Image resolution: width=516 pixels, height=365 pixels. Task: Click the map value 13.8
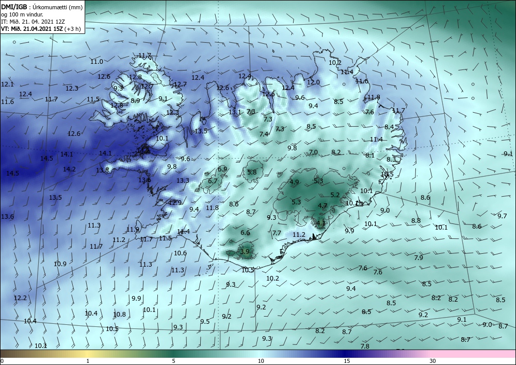click(x=102, y=170)
